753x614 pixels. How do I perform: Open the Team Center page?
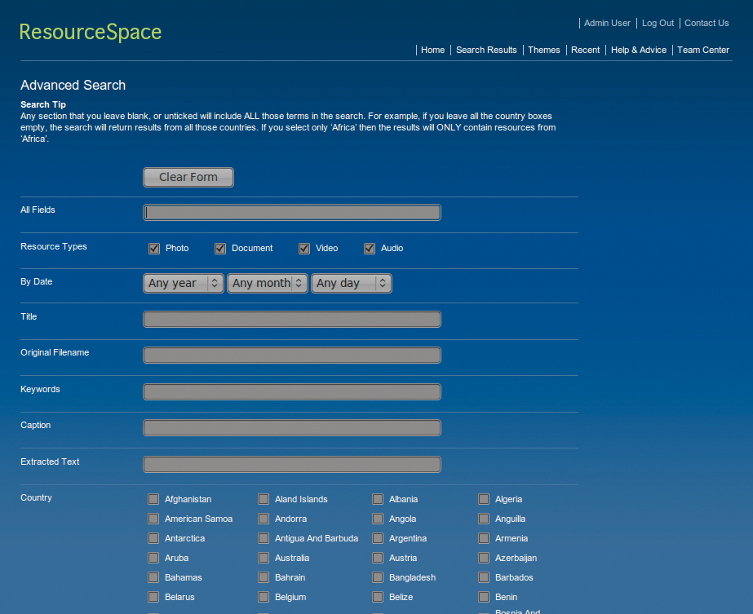pyautogui.click(x=703, y=50)
